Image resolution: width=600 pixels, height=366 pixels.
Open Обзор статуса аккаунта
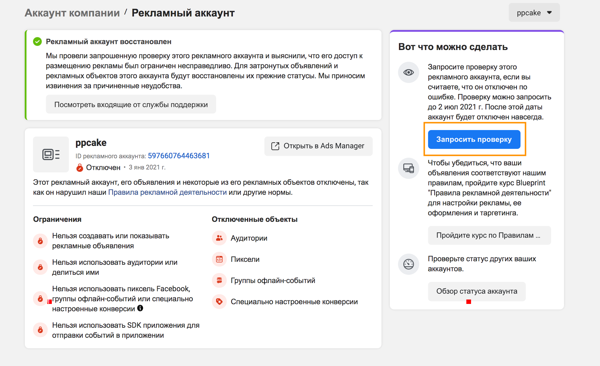point(477,291)
